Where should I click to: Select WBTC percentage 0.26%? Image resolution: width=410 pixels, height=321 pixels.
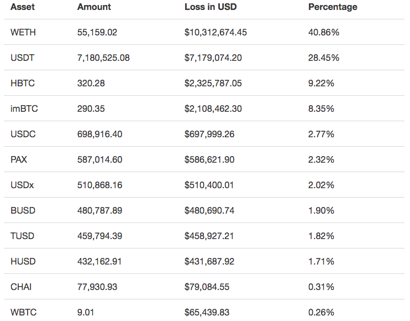click(321, 313)
